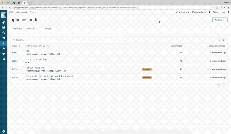Go to previous page in top pagination
The width and height of the screenshot is (231, 134).
point(219,40)
